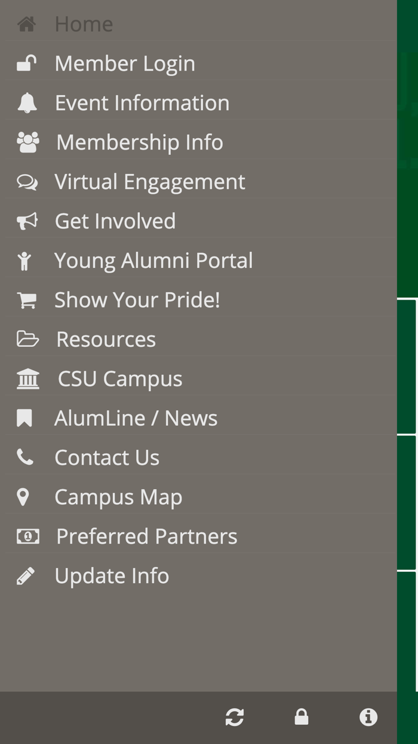This screenshot has height=744, width=418.
Task: Click the bookmark icon beside AlumLine / News
Action: (x=25, y=417)
